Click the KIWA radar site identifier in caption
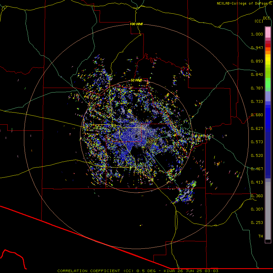The height and width of the screenshot is (273, 273). (170, 271)
